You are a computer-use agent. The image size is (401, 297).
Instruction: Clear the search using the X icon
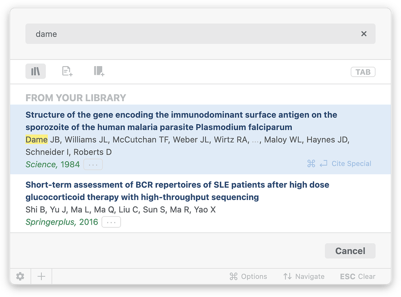[364, 34]
